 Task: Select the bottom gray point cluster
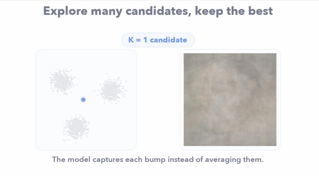coord(76,128)
